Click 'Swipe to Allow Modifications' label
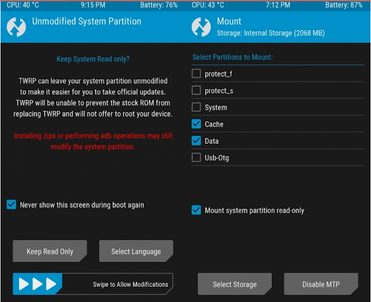Screen dimensions: 371x302 tap(130, 284)
